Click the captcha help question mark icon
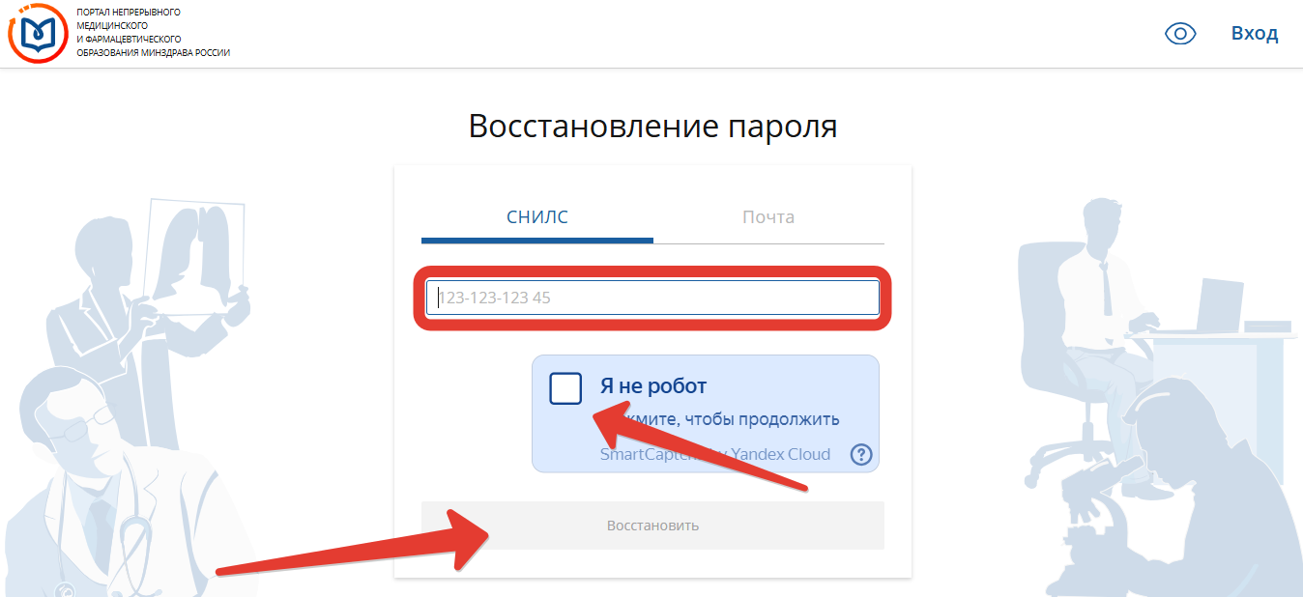Screen dimensions: 1303x597 pyautogui.click(x=861, y=454)
